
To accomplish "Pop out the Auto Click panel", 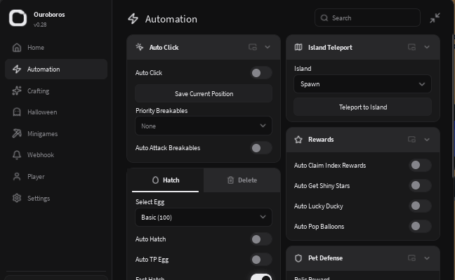I will point(253,47).
